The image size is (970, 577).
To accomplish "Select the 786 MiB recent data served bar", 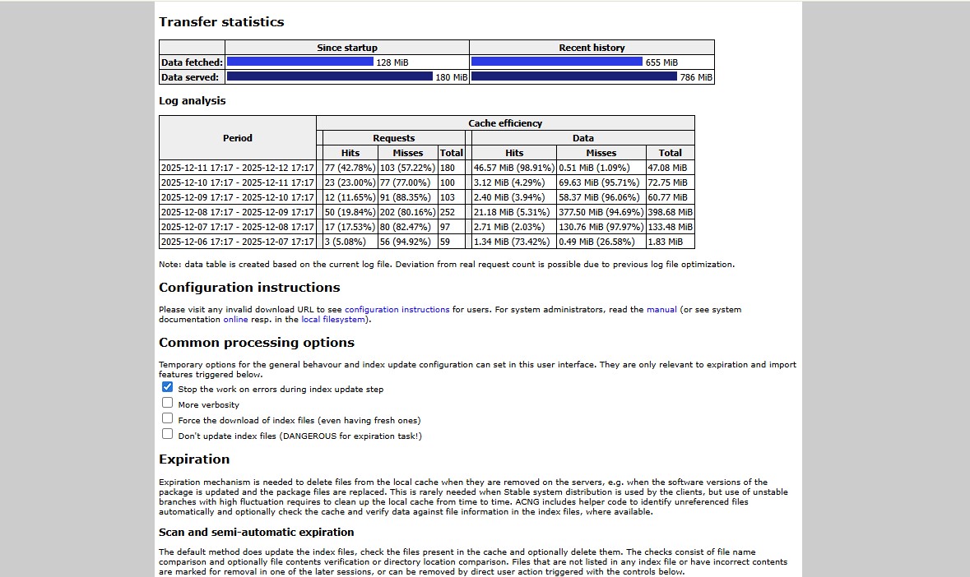I will (573, 76).
